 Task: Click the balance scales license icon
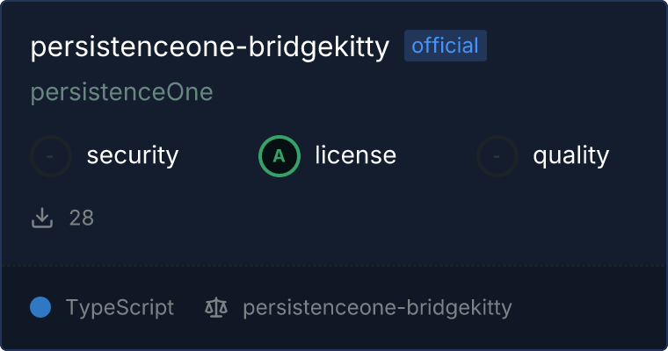pyautogui.click(x=215, y=308)
